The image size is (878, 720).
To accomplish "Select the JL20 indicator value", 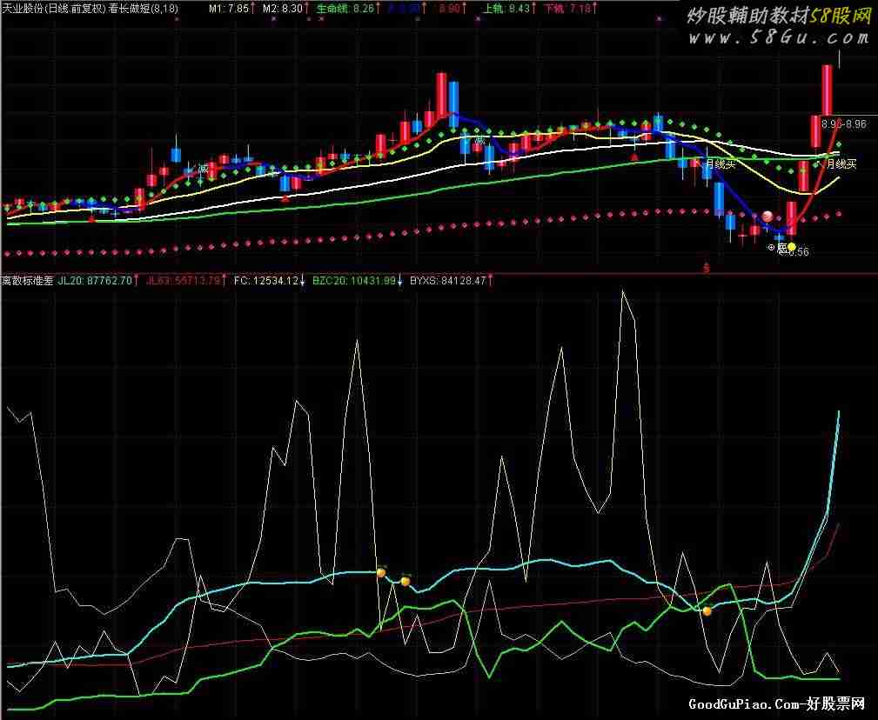I will 95,281.
